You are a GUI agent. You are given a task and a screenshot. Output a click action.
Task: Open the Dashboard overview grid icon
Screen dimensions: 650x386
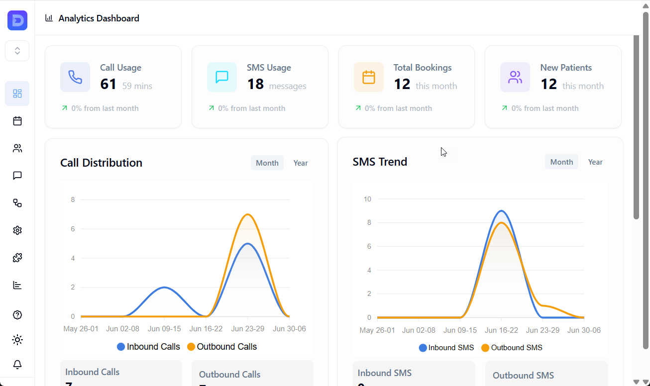[x=17, y=94]
